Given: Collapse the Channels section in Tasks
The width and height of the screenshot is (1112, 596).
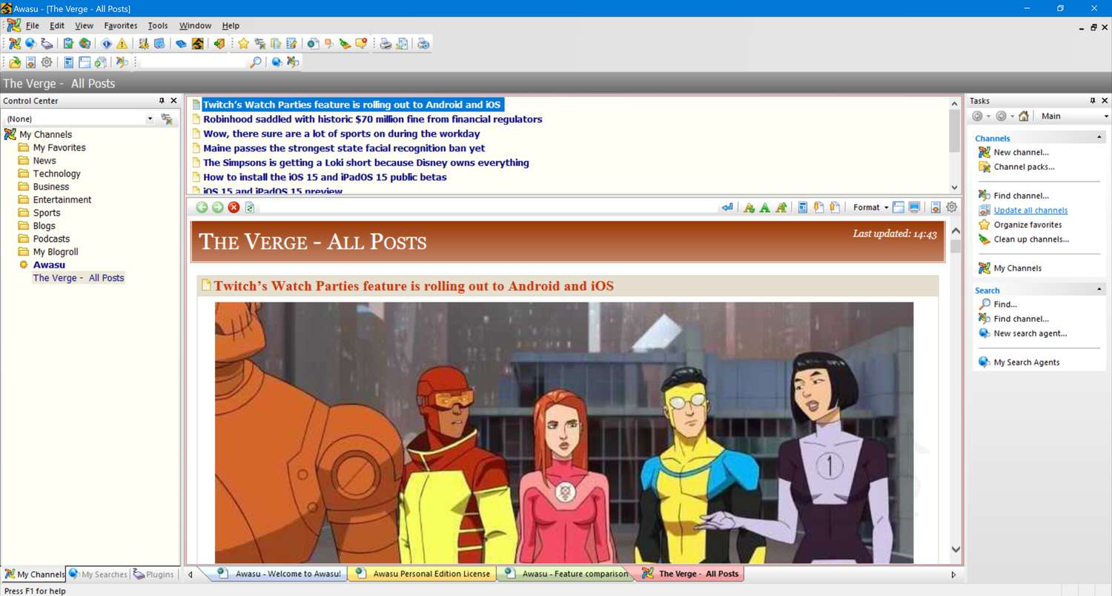Looking at the screenshot, I should [1099, 138].
